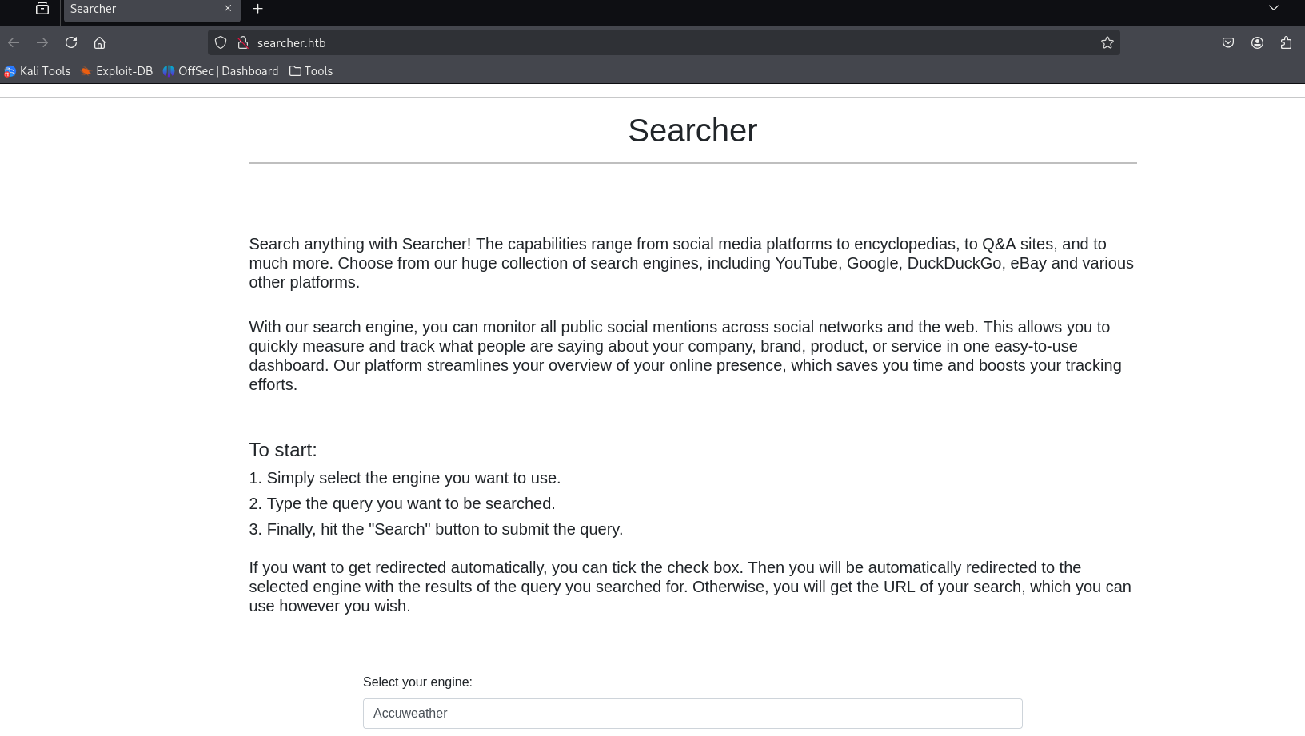Expand the list all tabs chevron
This screenshot has height=736, width=1305.
[x=1274, y=9]
